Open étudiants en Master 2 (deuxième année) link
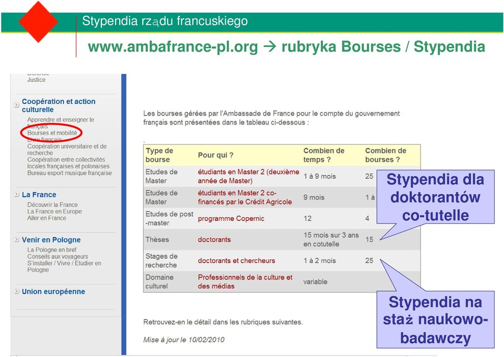Screen dimensions: 504x357 (x=248, y=176)
